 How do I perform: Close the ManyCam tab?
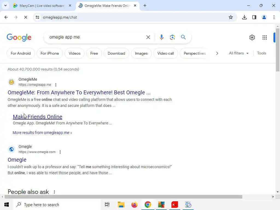click(70, 5)
